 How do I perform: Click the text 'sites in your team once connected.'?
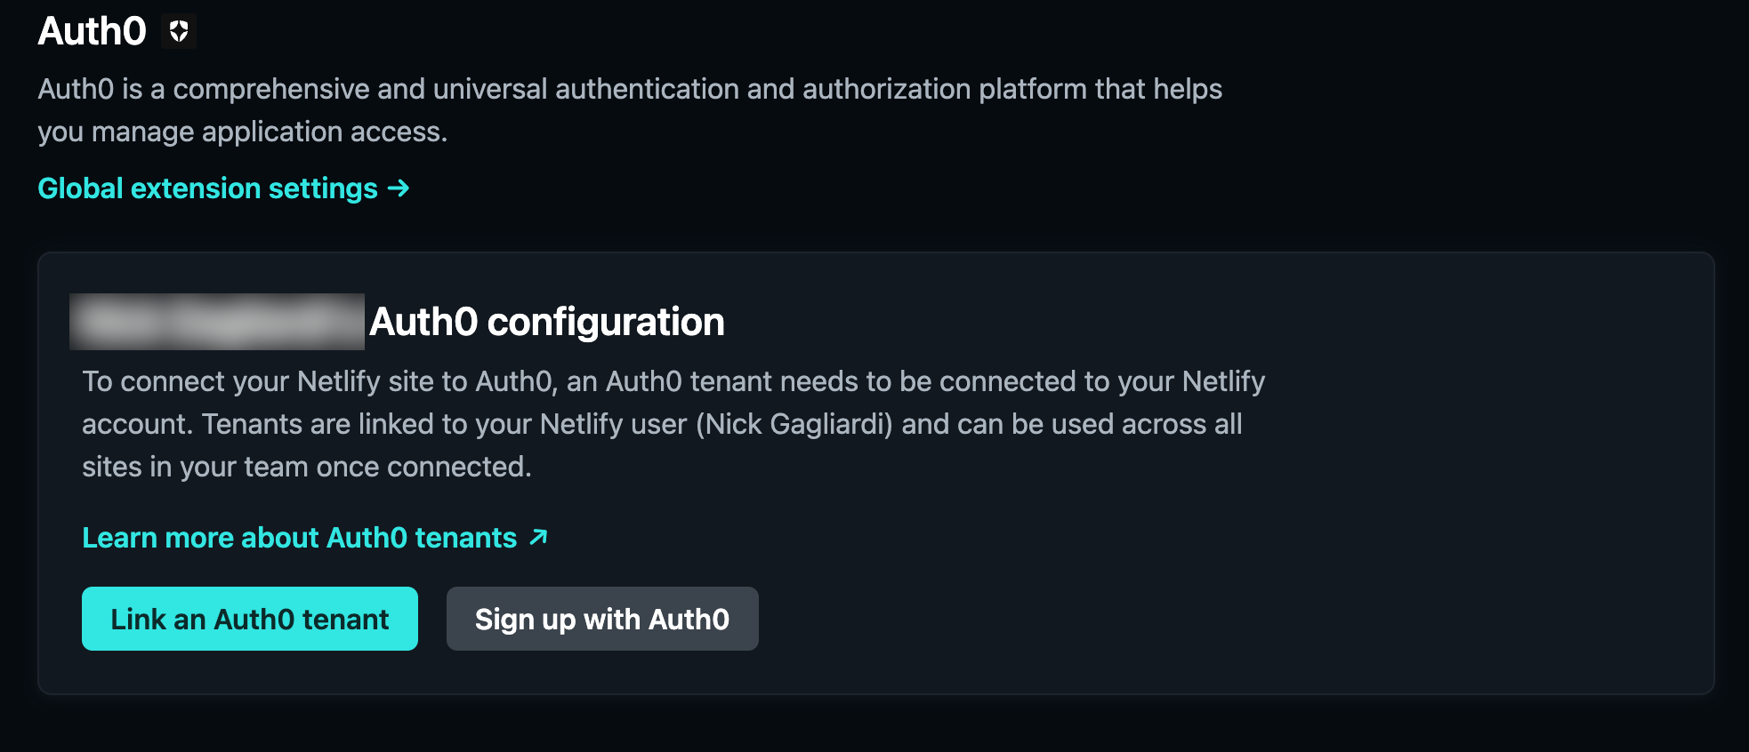(307, 467)
